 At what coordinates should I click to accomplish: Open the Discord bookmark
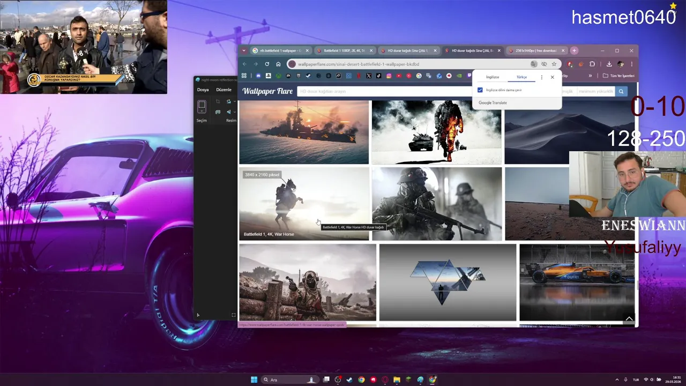coord(258,76)
